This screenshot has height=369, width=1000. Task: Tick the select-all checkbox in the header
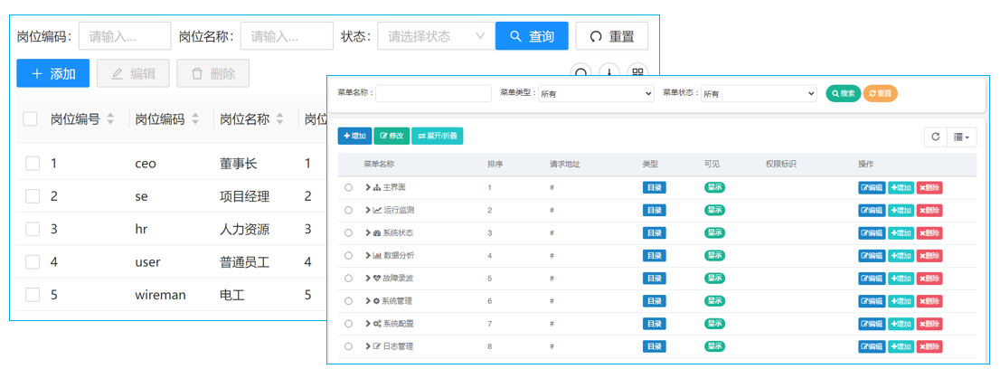click(30, 119)
